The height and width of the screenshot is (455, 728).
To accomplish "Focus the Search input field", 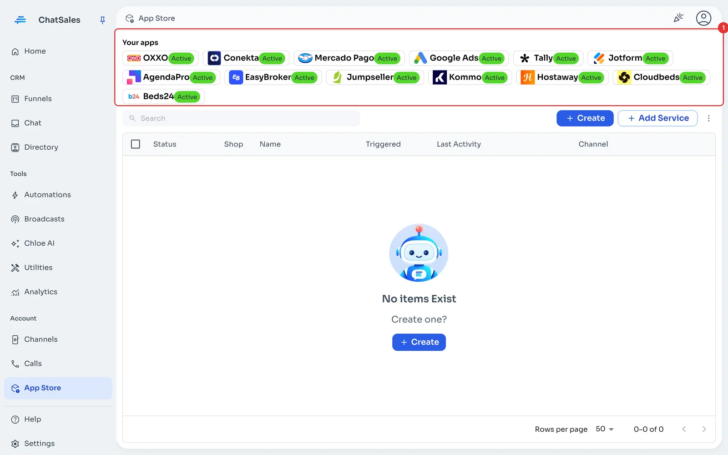I will click(x=241, y=118).
